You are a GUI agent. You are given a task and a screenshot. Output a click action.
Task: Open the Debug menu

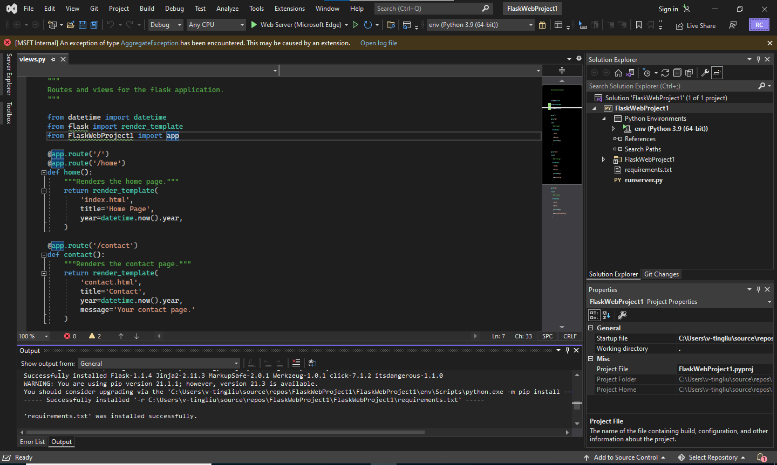point(174,8)
